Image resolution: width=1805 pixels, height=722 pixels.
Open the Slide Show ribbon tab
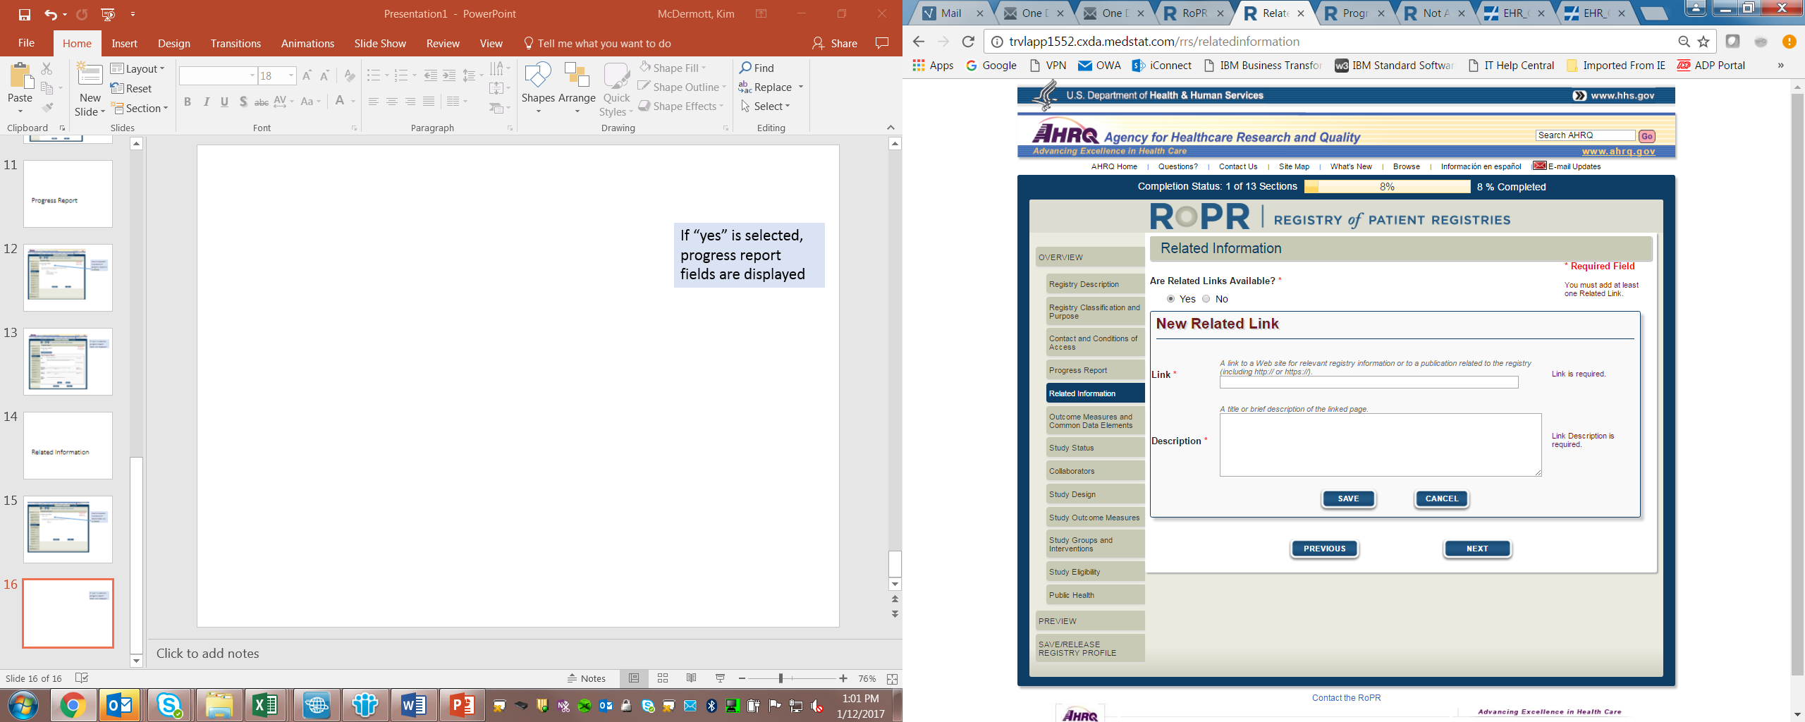click(380, 44)
